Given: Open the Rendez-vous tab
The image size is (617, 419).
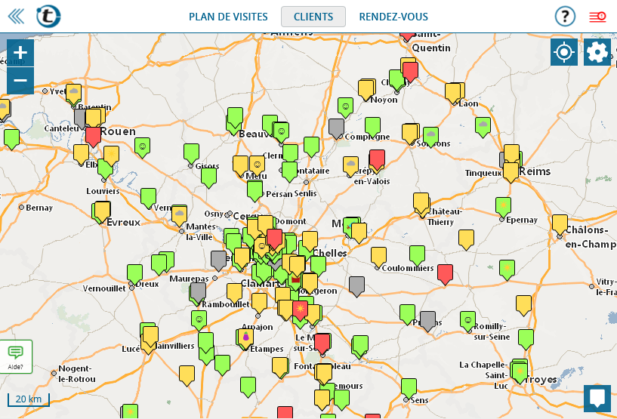Looking at the screenshot, I should 393,17.
